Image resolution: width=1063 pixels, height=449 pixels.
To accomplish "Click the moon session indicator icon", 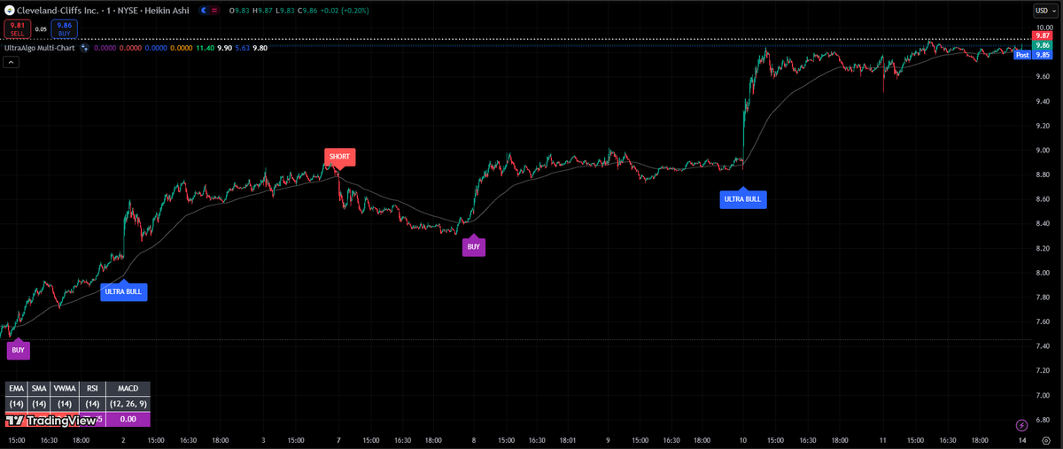I will [x=205, y=11].
